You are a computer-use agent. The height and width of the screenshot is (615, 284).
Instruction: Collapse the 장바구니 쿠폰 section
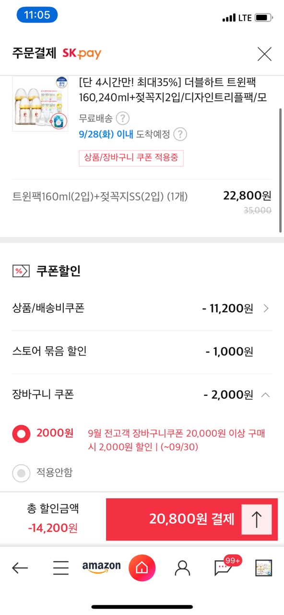(265, 395)
